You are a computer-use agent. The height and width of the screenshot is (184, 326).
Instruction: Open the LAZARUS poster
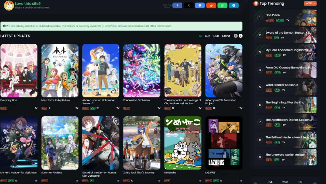click(224, 143)
